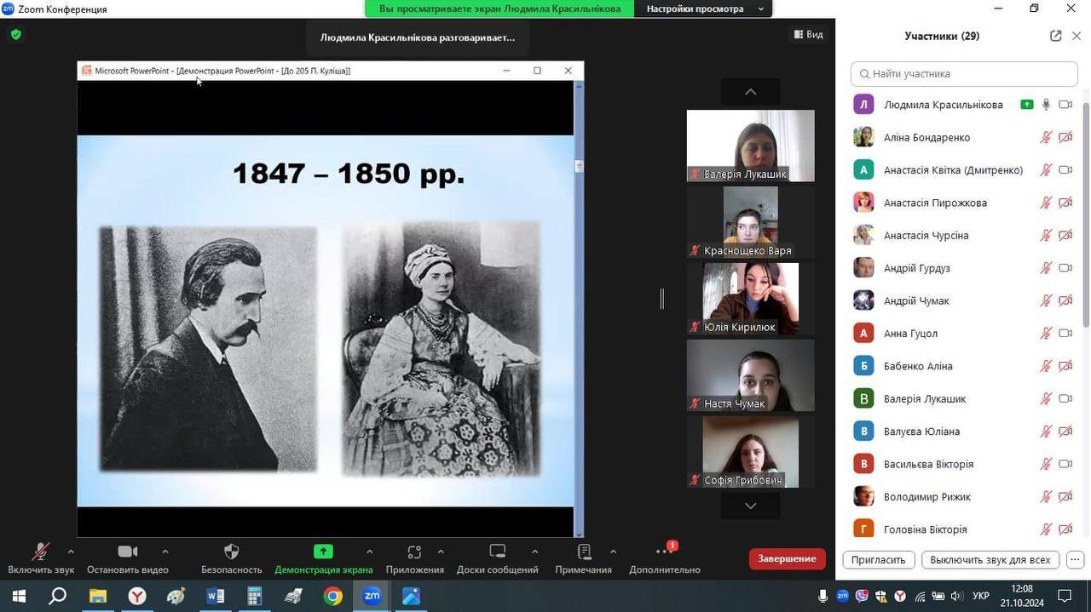Screen dimensions: 1091x612
Task: Open the Безопасность shield icon
Action: click(x=231, y=552)
